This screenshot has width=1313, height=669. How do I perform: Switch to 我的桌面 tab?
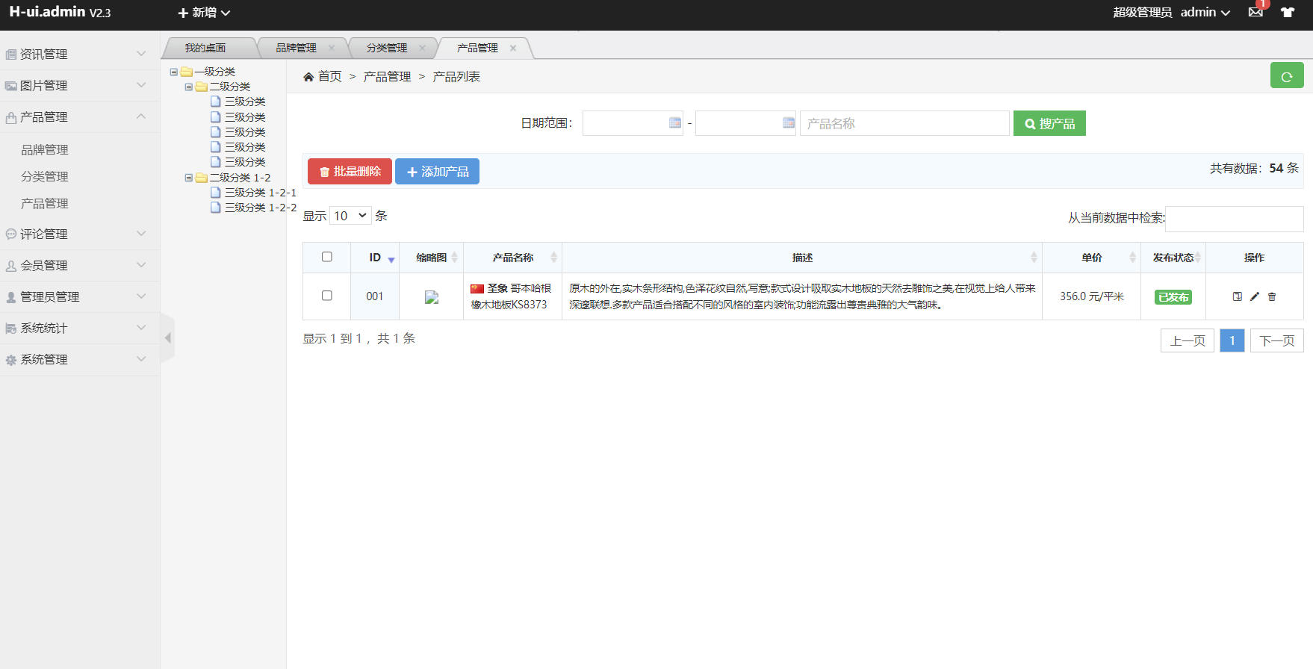click(205, 48)
